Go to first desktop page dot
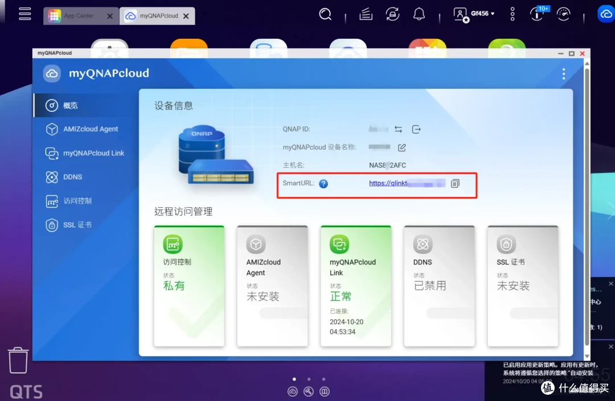Viewport: 615px width, 401px height. (x=294, y=379)
